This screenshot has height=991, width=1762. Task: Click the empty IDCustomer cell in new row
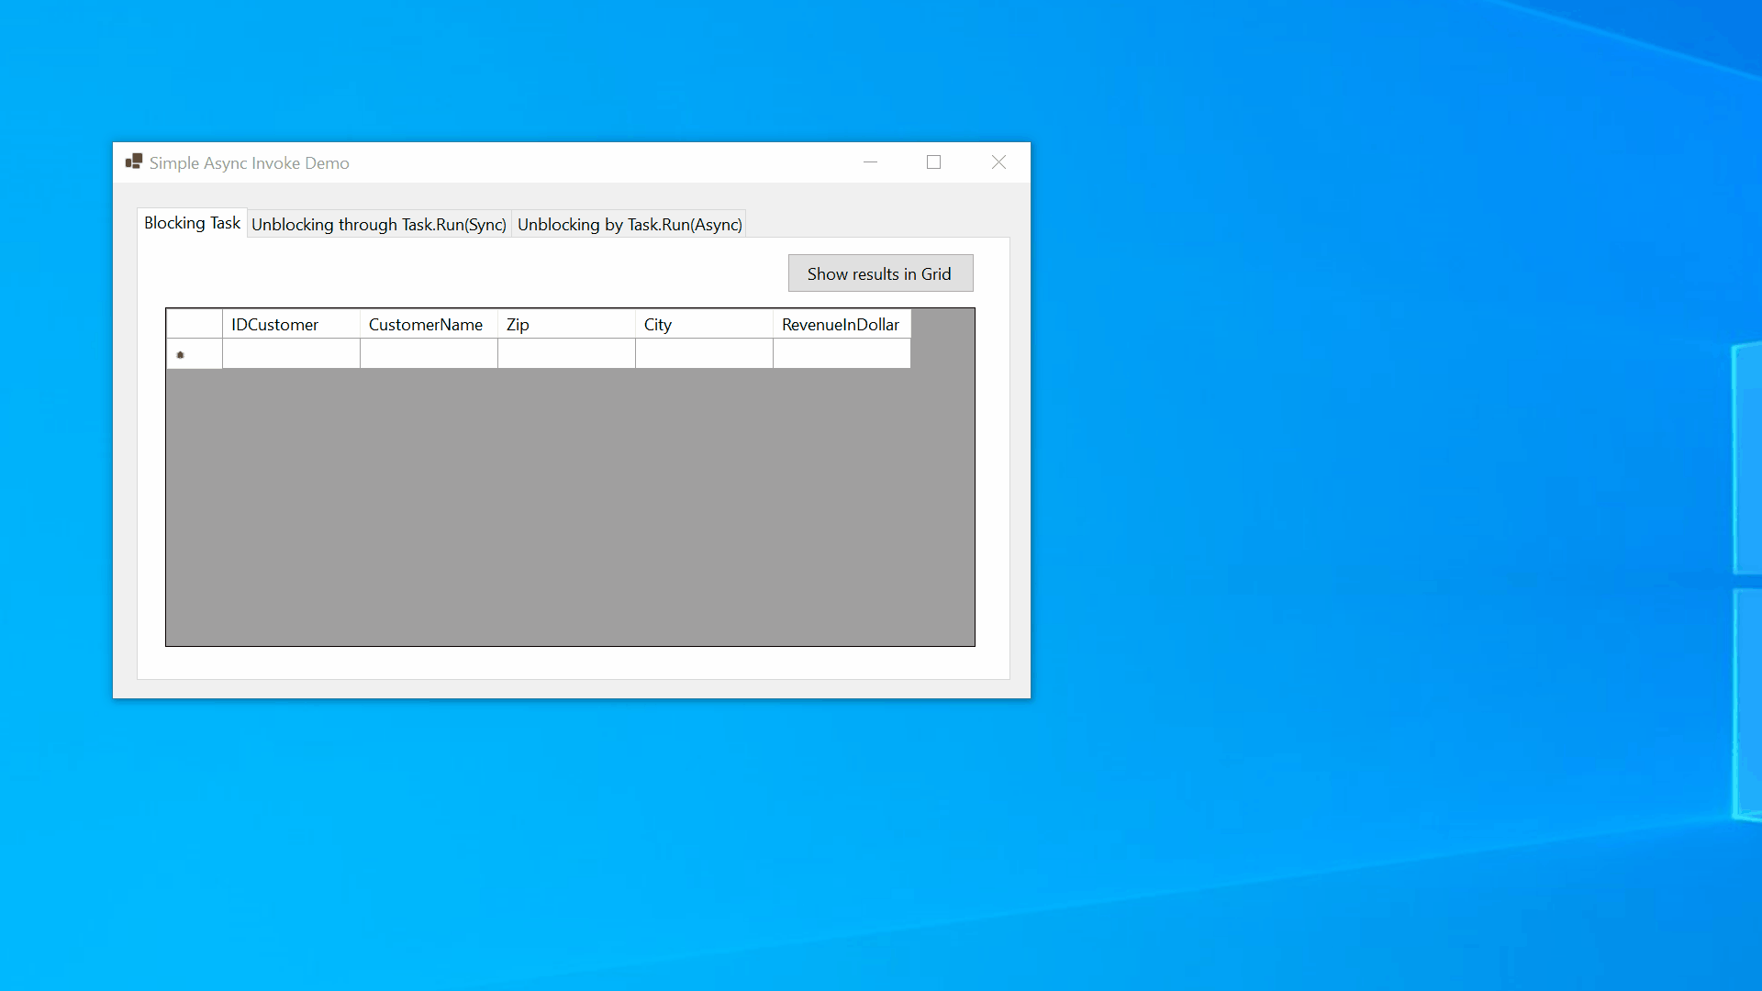point(290,353)
